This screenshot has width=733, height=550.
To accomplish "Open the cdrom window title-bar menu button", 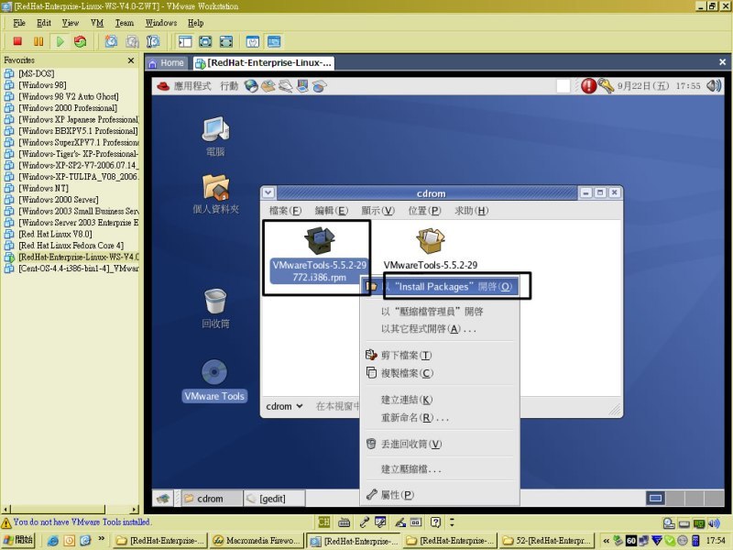I will pyautogui.click(x=268, y=192).
